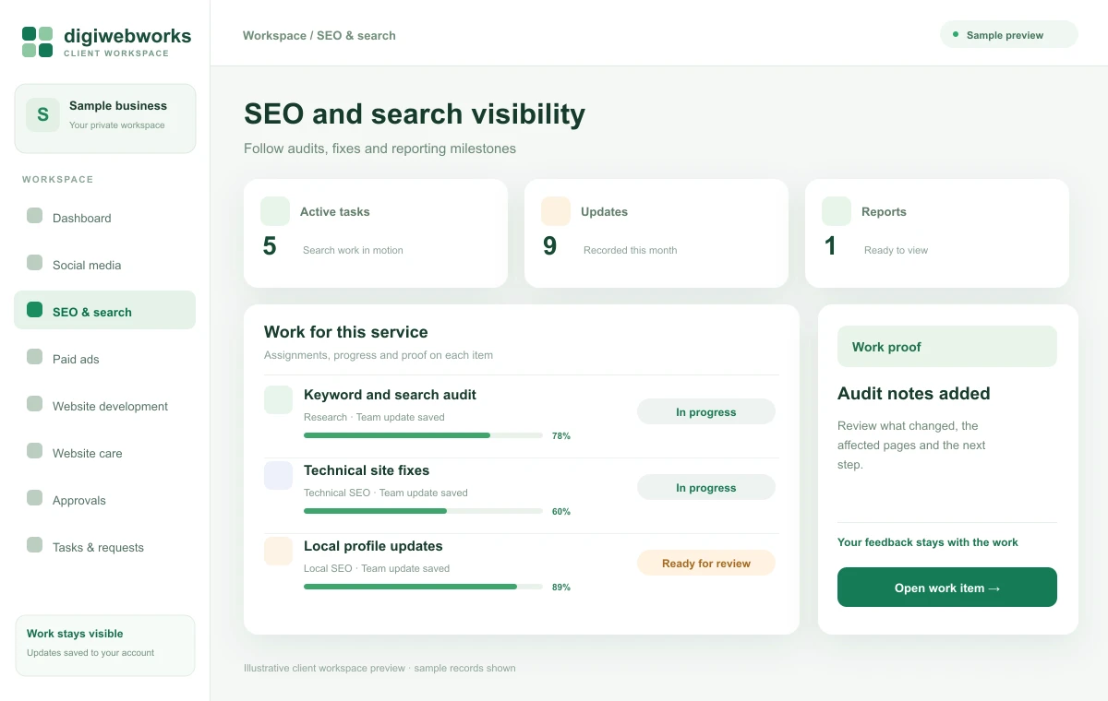Click the 89% percentage label
This screenshot has height=701, width=1108.
tap(561, 587)
